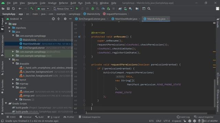Open the Layout Inspector tool window
This screenshot has height=123, width=220.
pos(203,117)
